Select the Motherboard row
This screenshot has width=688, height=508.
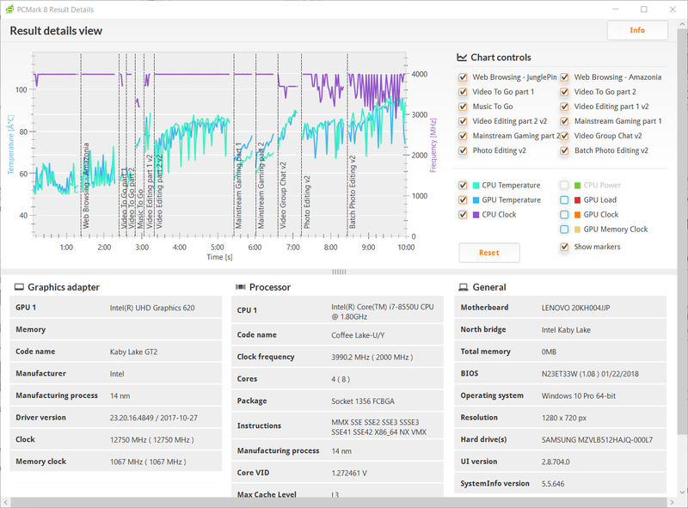[x=561, y=308]
